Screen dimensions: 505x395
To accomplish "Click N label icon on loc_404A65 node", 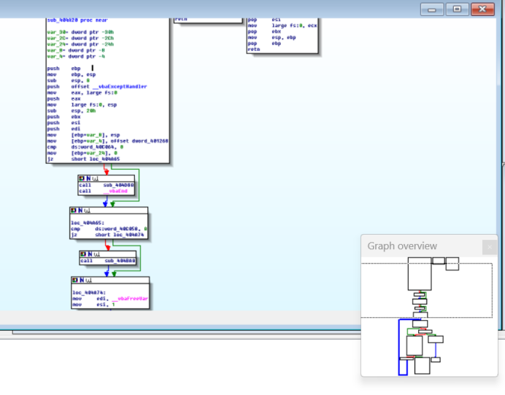I will [80, 211].
